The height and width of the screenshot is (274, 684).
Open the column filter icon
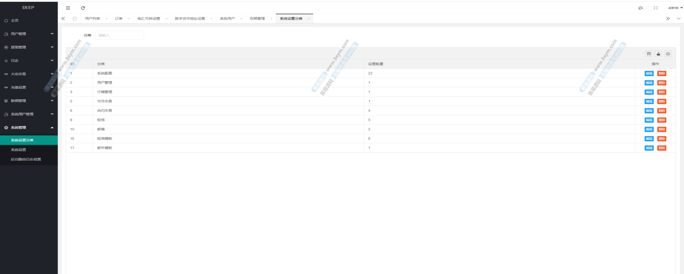[x=649, y=54]
